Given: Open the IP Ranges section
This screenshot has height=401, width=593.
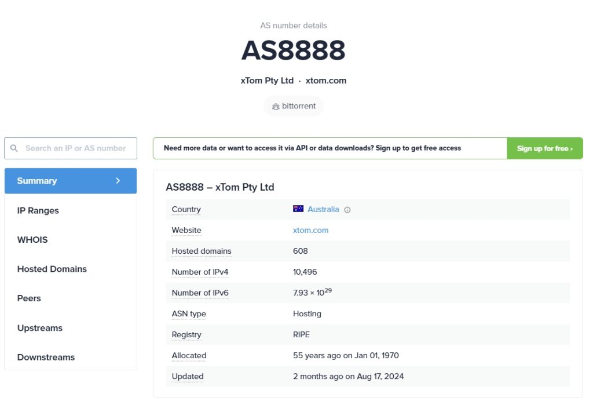Looking at the screenshot, I should [x=71, y=210].
